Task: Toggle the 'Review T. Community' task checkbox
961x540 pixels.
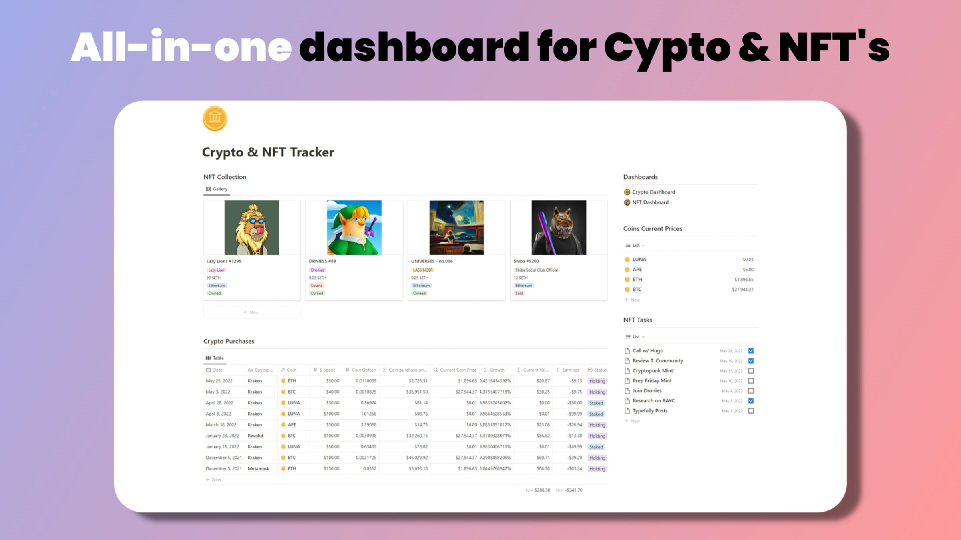Action: [x=752, y=361]
